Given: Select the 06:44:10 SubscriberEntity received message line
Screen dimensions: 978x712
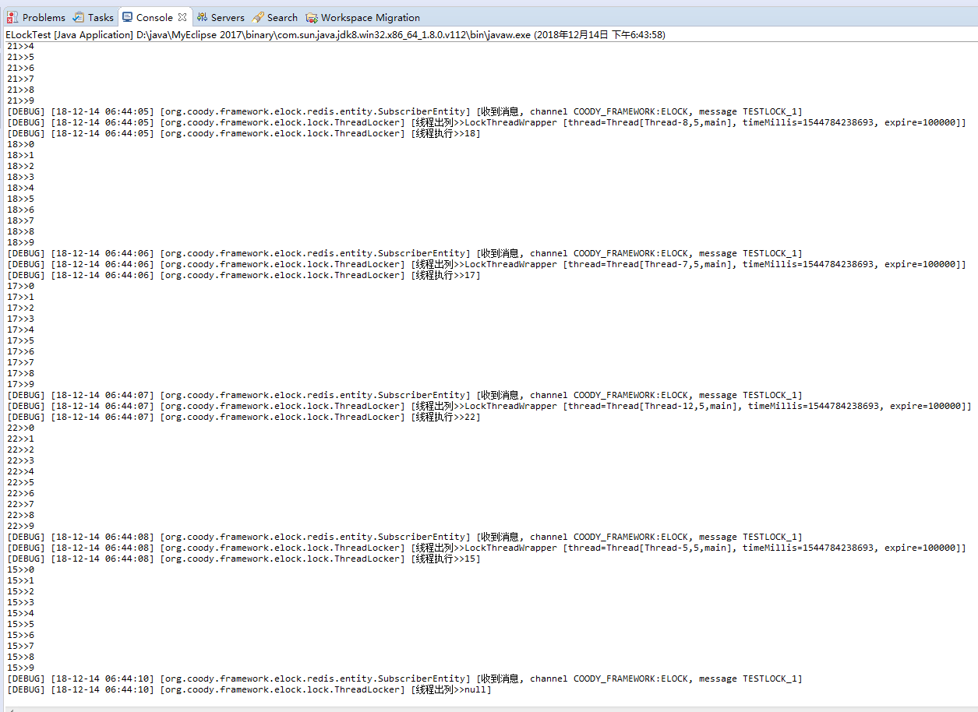Looking at the screenshot, I should [x=404, y=679].
